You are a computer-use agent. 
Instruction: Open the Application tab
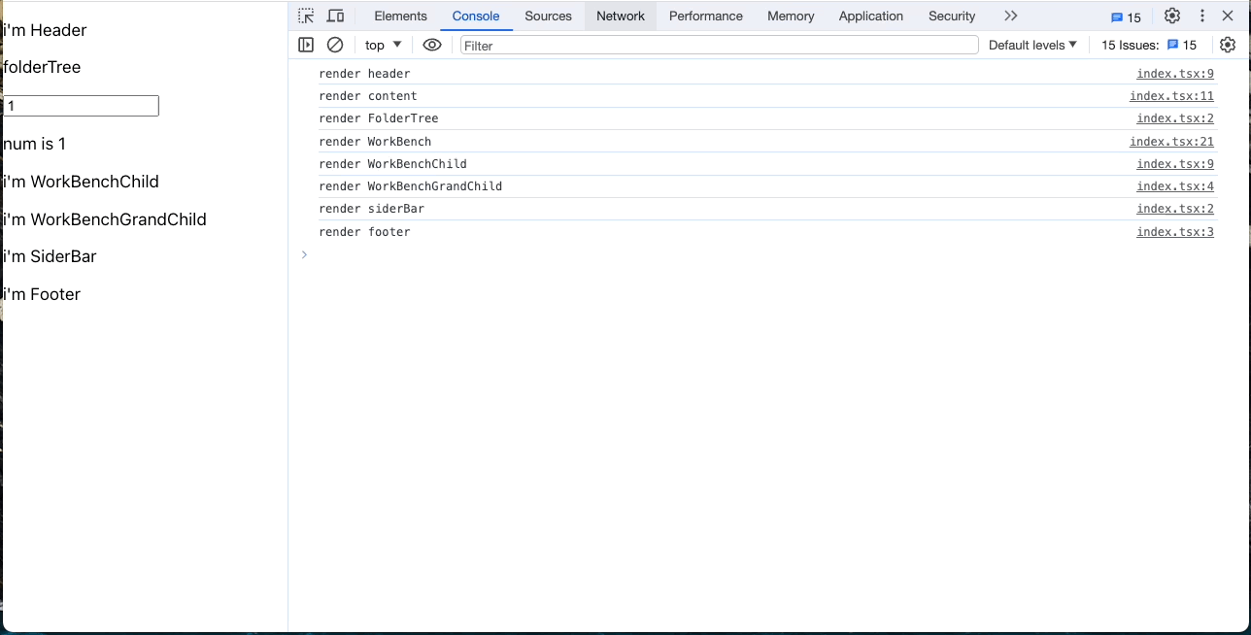[871, 16]
